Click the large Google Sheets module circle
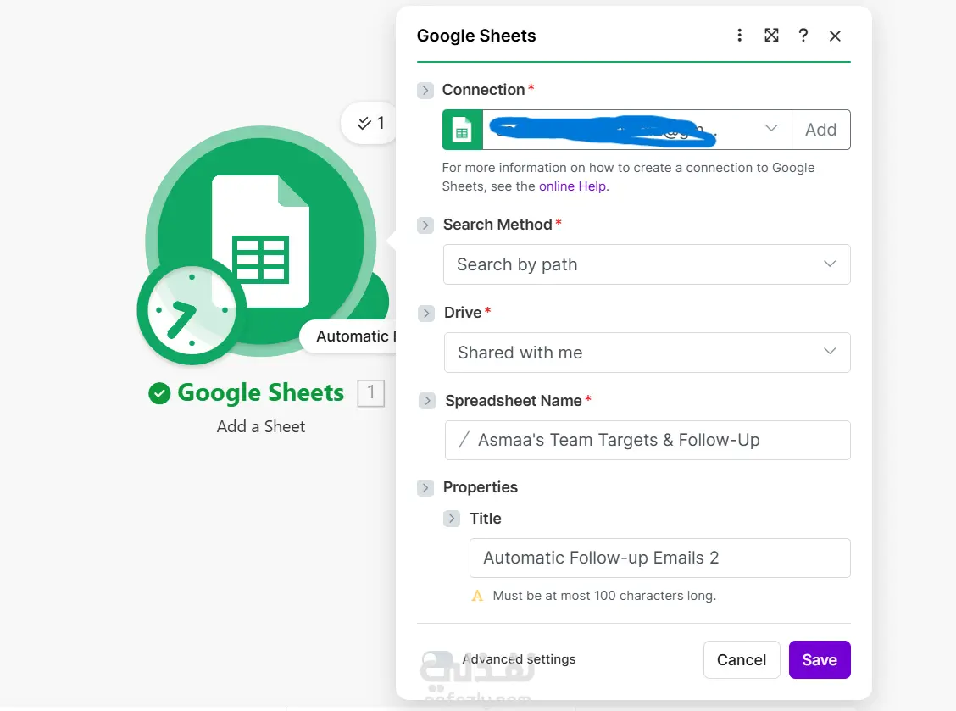Screen dimensions: 956x711 [x=261, y=242]
